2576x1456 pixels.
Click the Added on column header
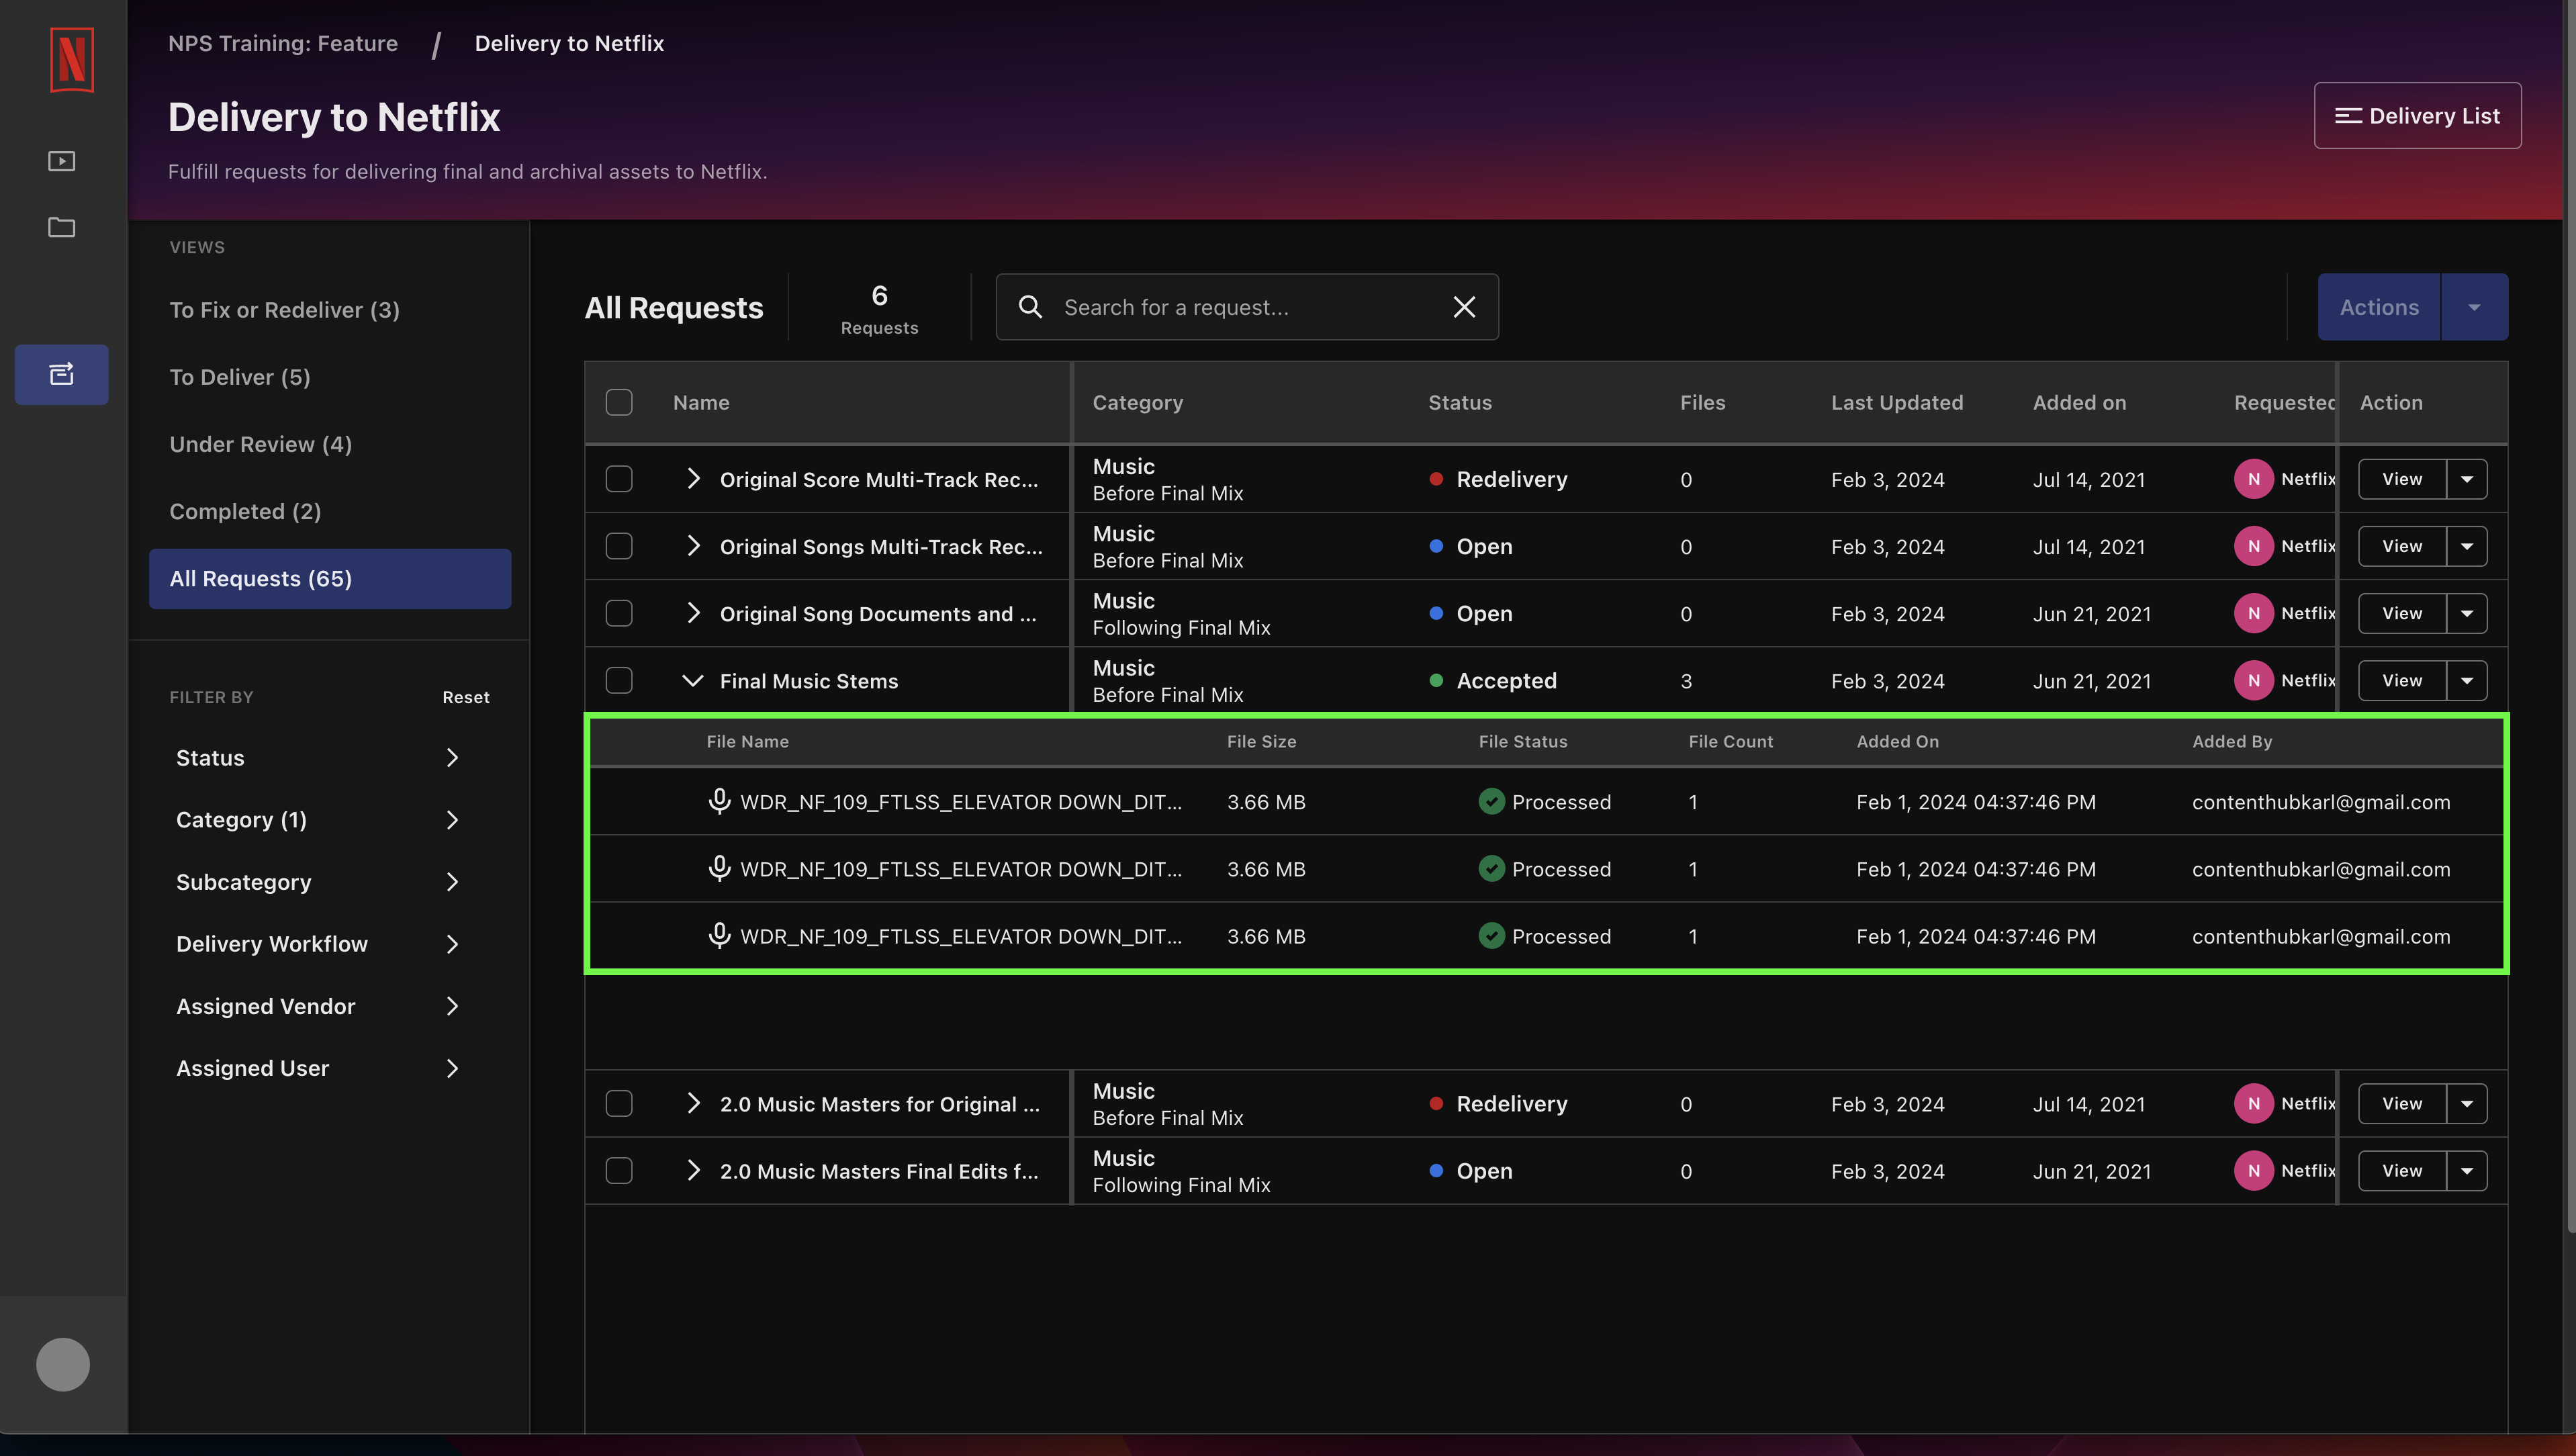2079,402
